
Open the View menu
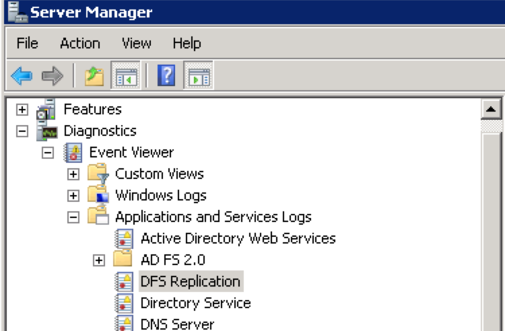click(136, 43)
